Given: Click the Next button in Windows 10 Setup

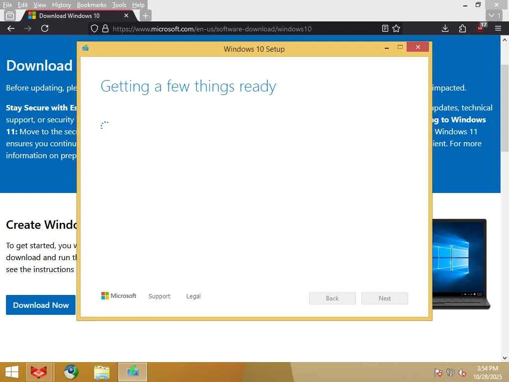Looking at the screenshot, I should [x=385, y=298].
